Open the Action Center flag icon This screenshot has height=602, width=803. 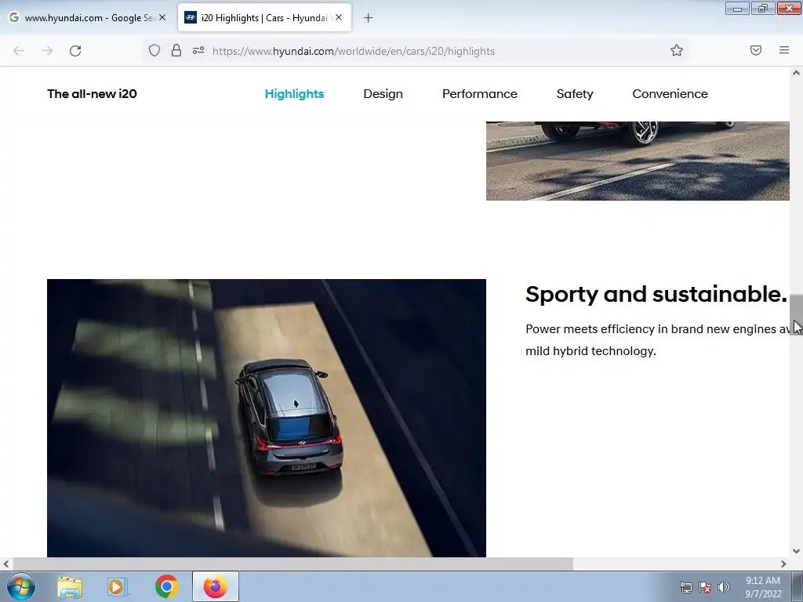click(x=705, y=587)
